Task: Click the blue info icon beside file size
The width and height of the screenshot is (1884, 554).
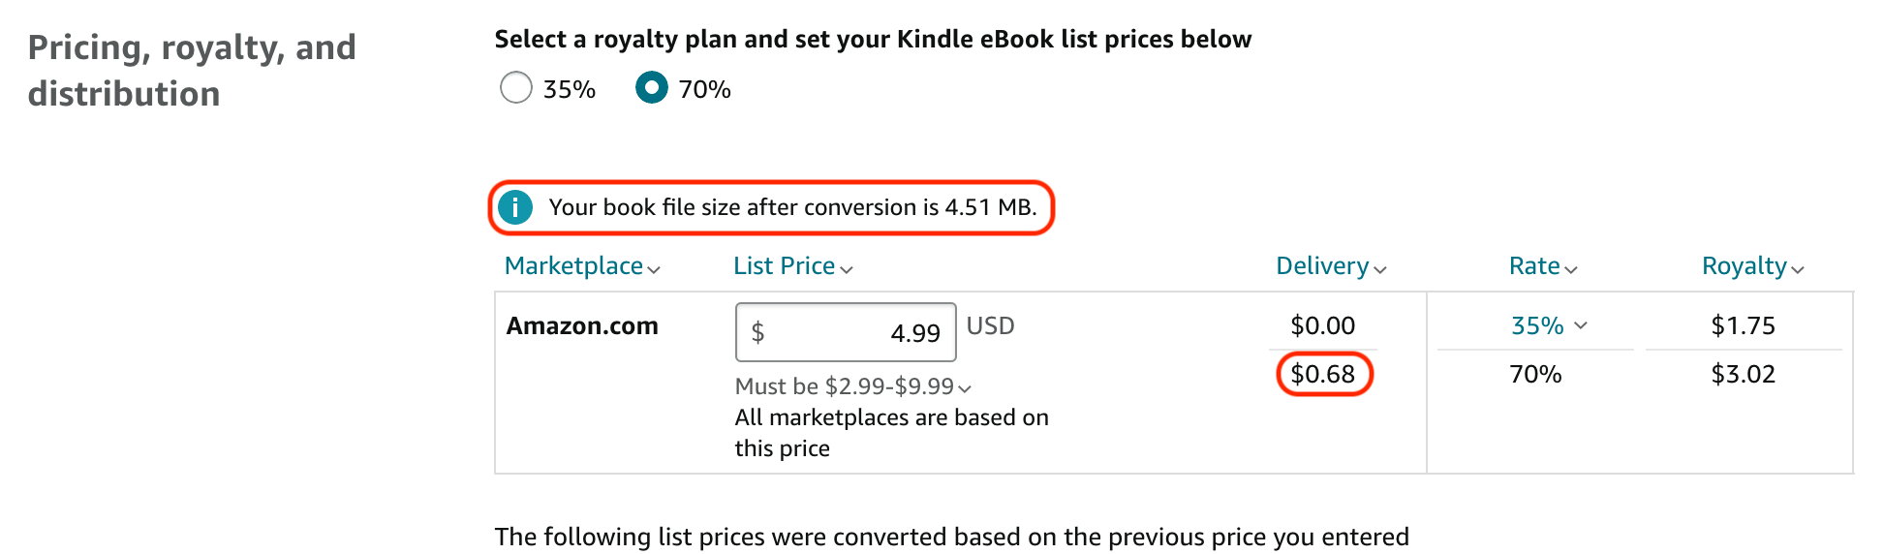Action: pyautogui.click(x=515, y=207)
